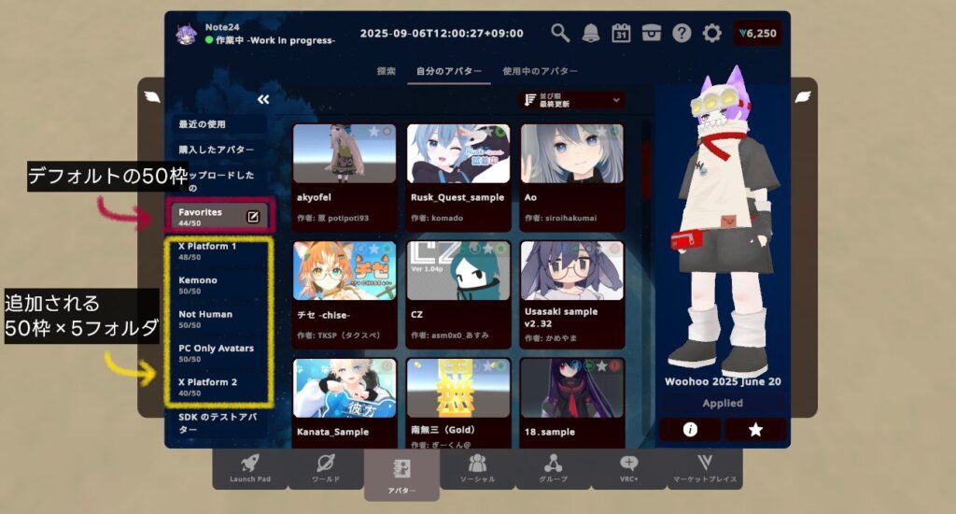Click the favorite star button under preview
956x514 pixels.
coord(755,430)
